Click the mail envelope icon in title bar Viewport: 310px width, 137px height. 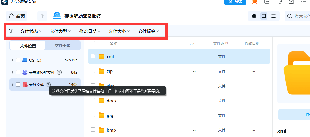click(291, 2)
